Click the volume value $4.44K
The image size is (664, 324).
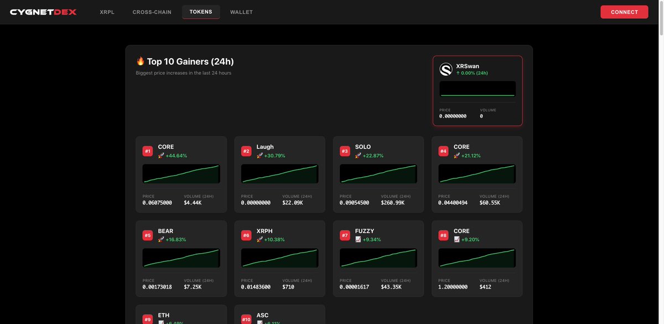(x=193, y=203)
